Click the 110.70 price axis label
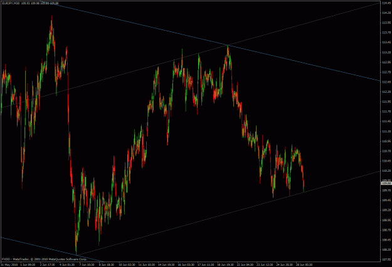The height and width of the screenshot is (267, 392). 386,151
